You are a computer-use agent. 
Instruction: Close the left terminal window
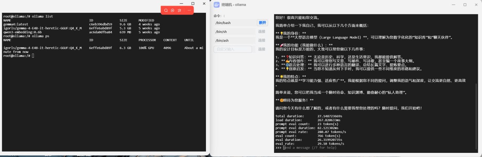pyautogui.click(x=204, y=3)
